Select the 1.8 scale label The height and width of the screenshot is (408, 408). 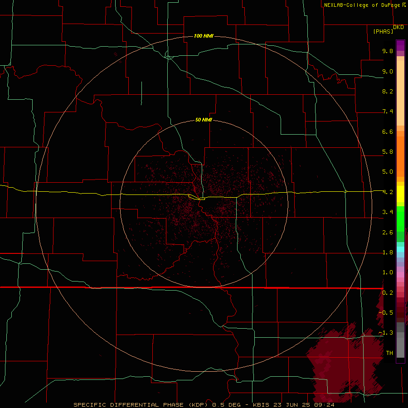[x=388, y=253]
